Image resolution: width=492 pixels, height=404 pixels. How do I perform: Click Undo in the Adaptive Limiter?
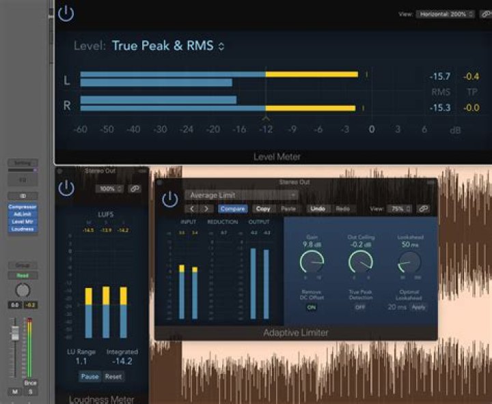coord(318,209)
